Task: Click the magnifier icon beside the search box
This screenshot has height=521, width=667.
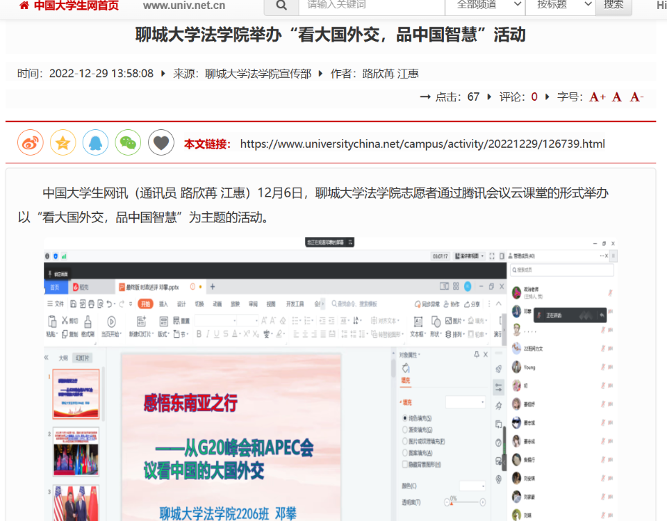Action: 281,5
